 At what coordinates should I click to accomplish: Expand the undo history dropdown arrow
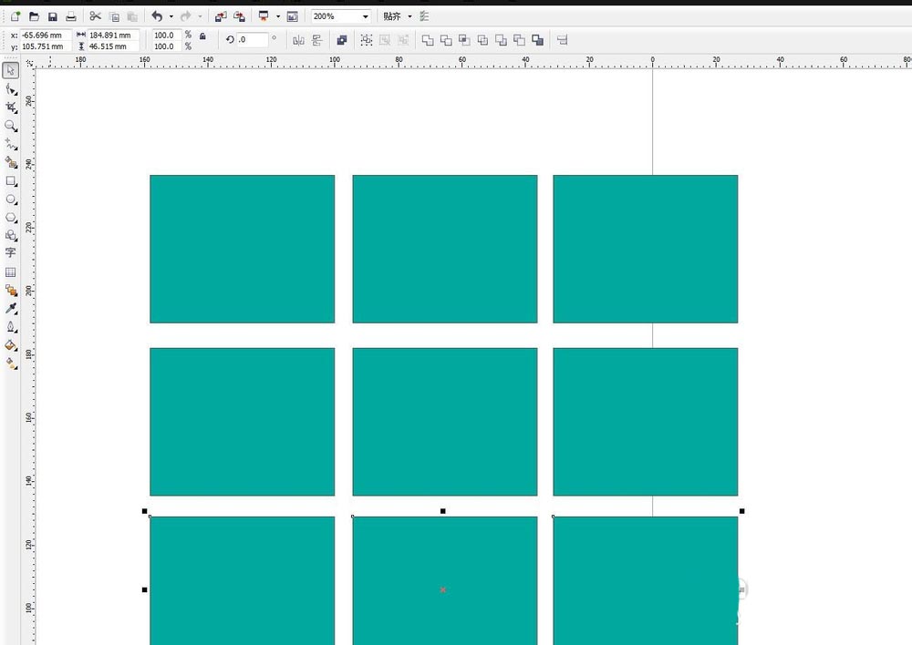[x=171, y=16]
